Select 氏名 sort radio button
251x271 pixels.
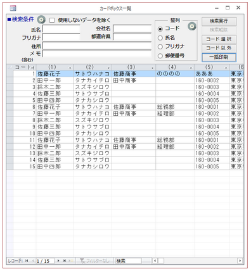point(160,38)
